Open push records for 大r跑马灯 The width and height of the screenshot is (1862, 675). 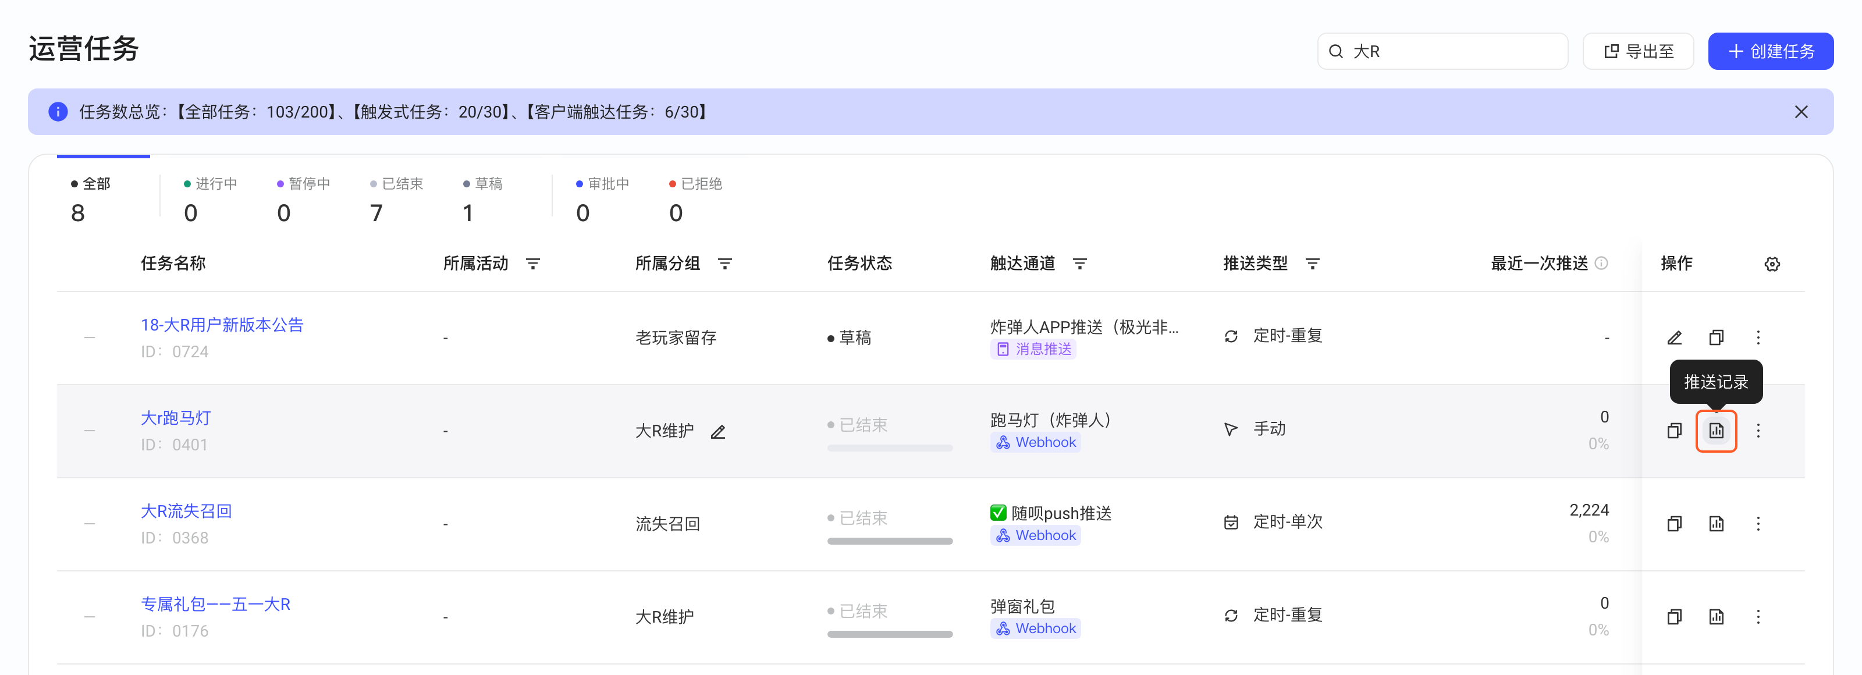coord(1716,431)
